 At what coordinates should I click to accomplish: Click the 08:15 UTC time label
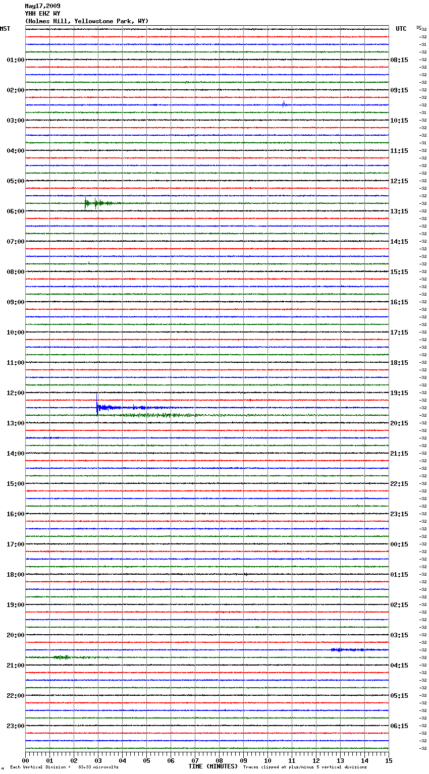399,60
